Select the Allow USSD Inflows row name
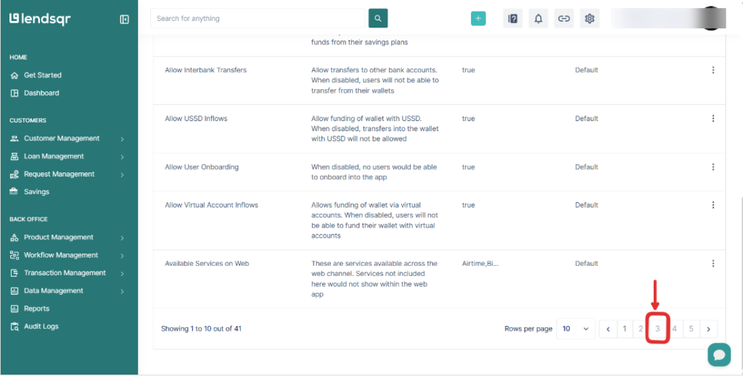This screenshot has height=376, width=743. (x=196, y=119)
